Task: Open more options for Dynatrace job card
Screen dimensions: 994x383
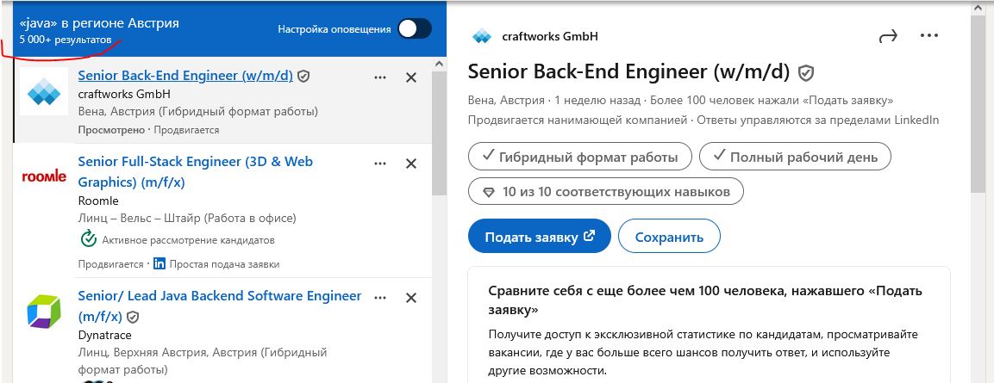Action: pyautogui.click(x=380, y=298)
